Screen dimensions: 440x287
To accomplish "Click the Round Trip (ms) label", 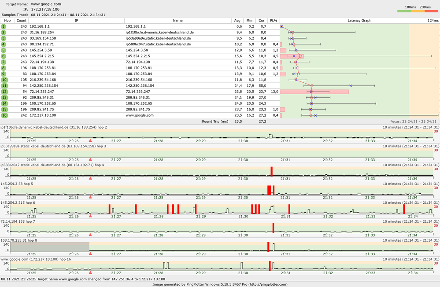I will coord(215,121).
